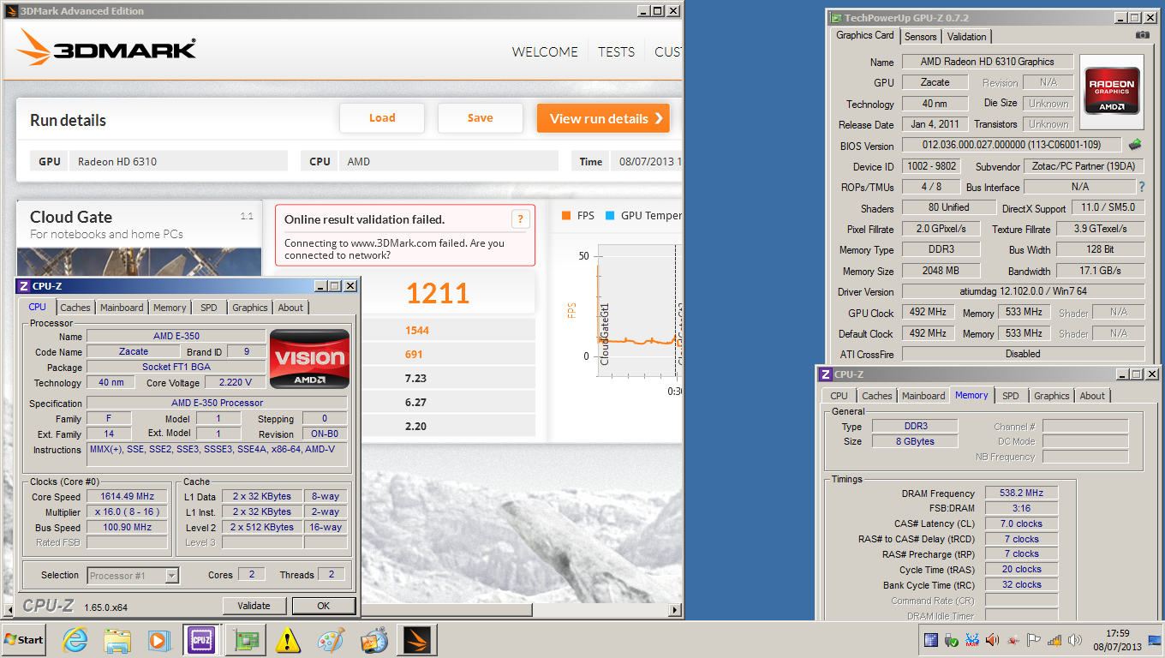
Task: Click the Memory Size value 2048 MB
Action: (x=940, y=271)
